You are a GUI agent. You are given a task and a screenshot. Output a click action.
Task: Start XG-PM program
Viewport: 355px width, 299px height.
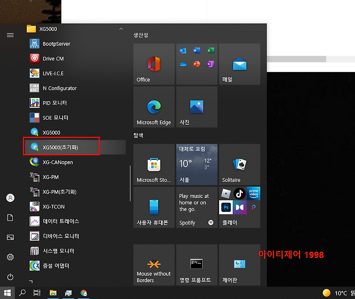[75, 177]
